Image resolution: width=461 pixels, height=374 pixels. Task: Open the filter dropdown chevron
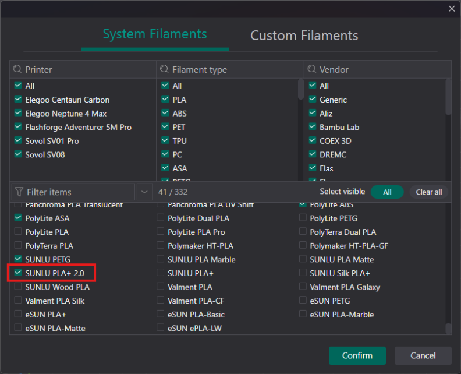[x=144, y=192]
